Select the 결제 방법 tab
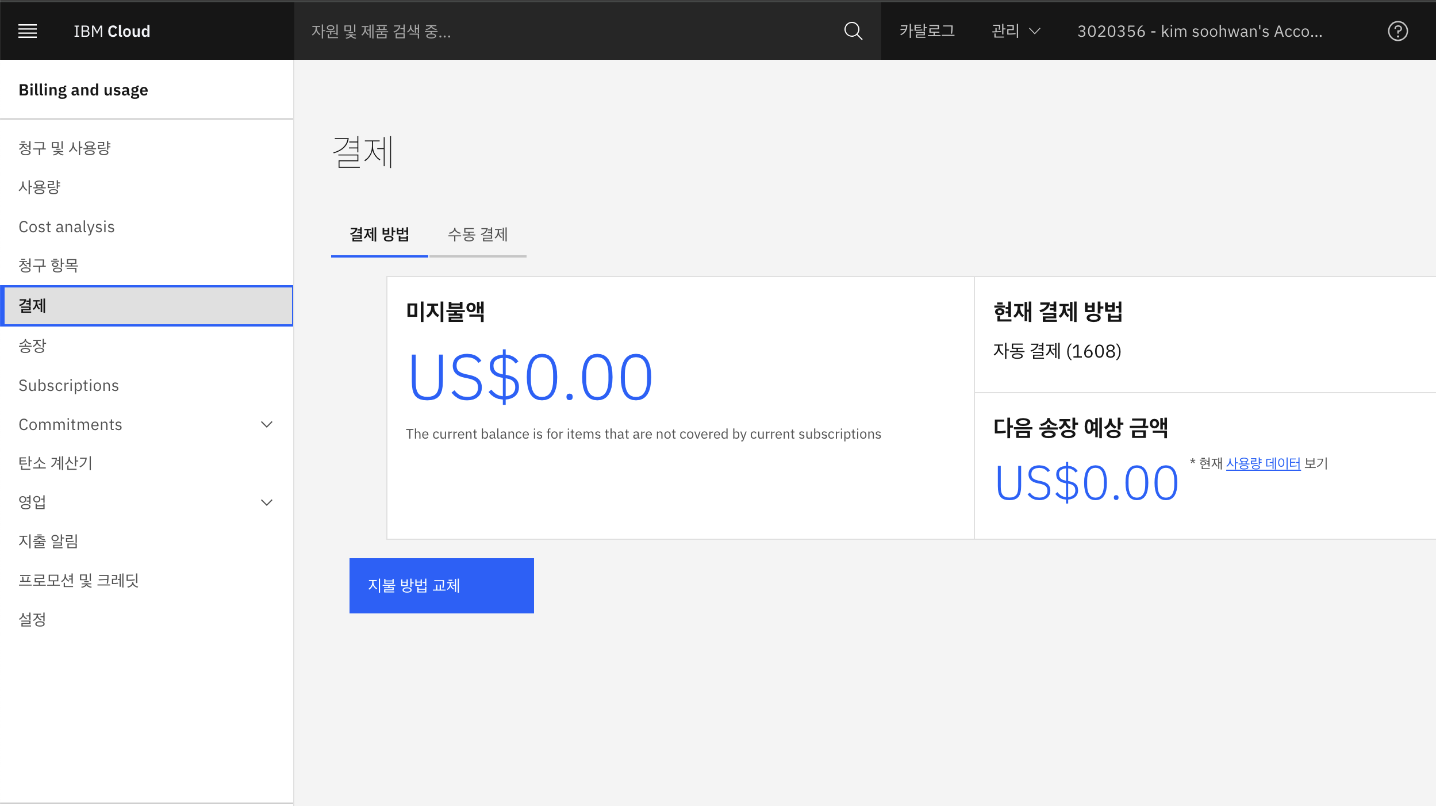The height and width of the screenshot is (806, 1436). coord(379,235)
